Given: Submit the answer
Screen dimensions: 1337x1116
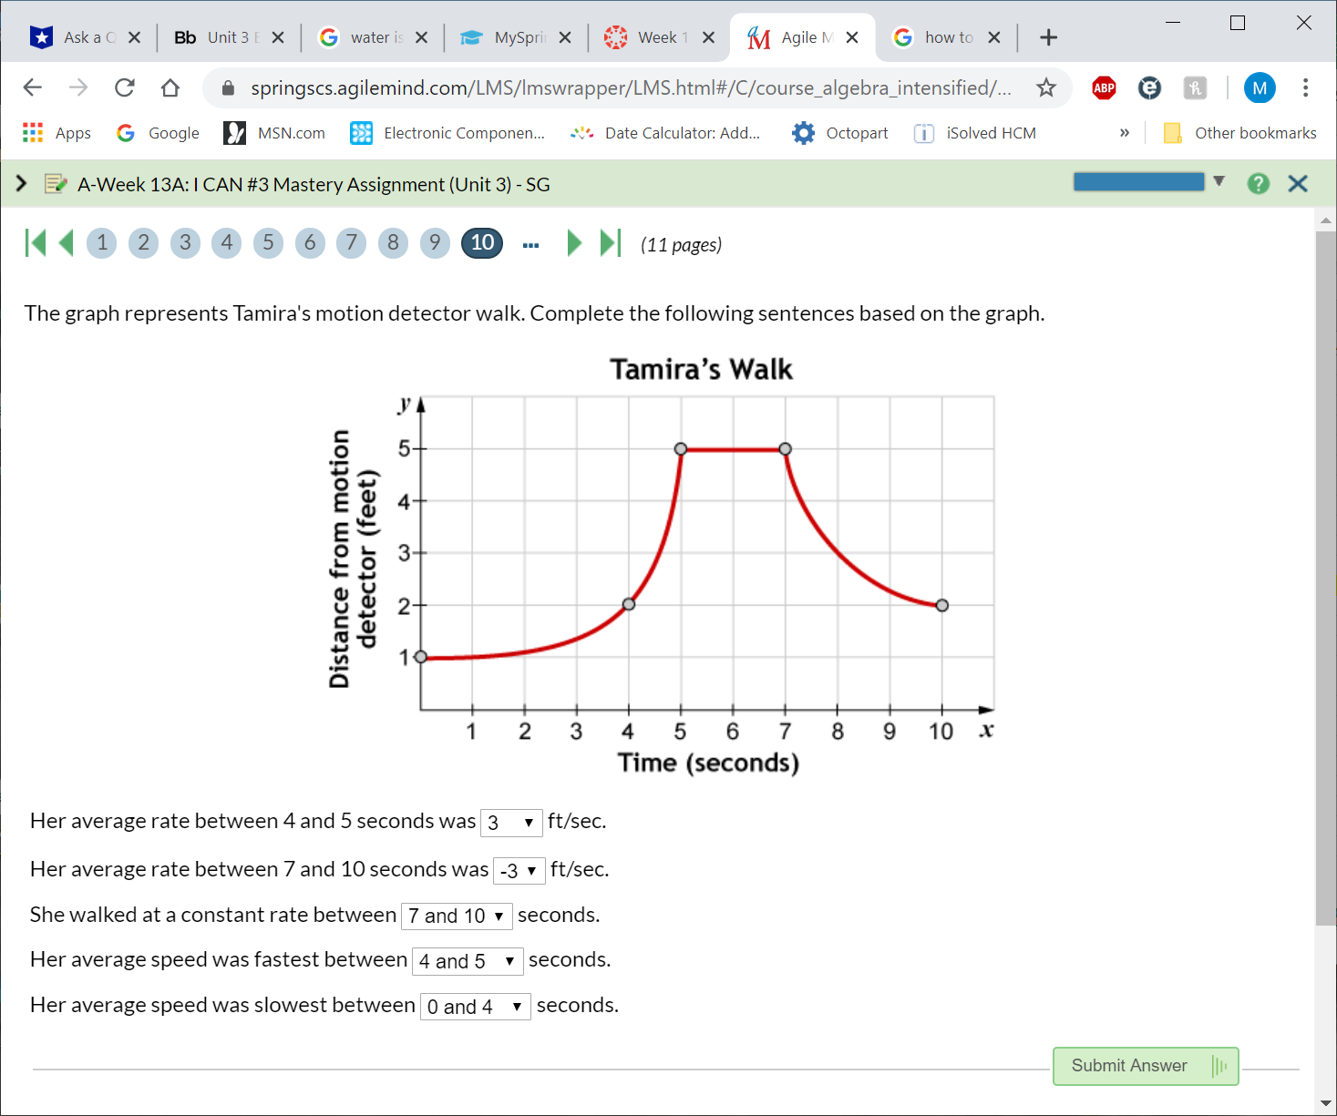Looking at the screenshot, I should click(1146, 1066).
